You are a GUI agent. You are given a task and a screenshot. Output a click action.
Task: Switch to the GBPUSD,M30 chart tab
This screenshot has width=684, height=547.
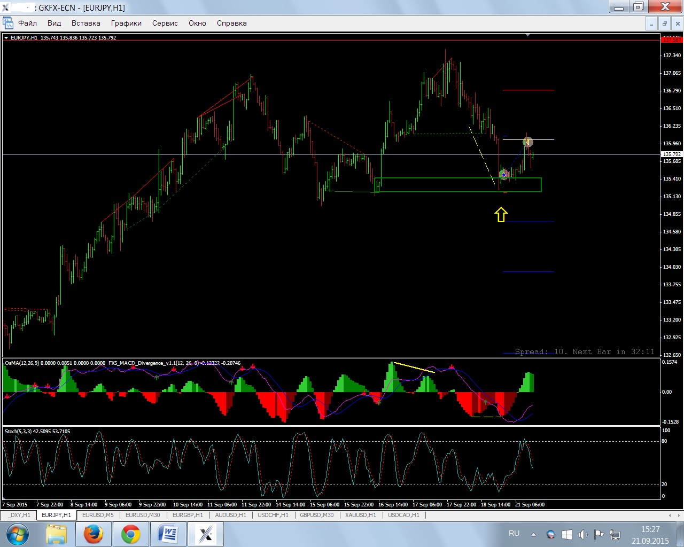pos(316,515)
